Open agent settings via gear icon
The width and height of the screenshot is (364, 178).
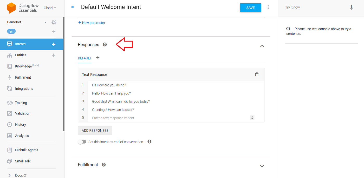tap(54, 22)
